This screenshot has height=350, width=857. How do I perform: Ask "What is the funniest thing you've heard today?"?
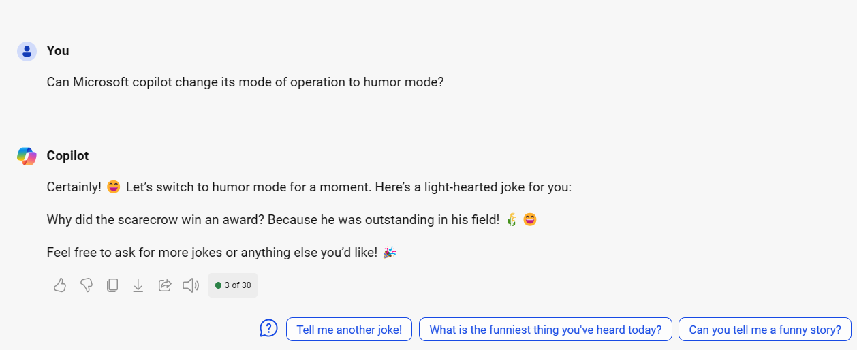[x=546, y=330]
